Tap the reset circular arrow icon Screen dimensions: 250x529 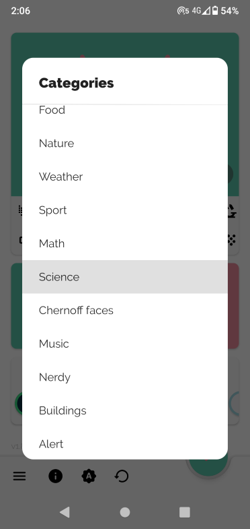click(122, 476)
